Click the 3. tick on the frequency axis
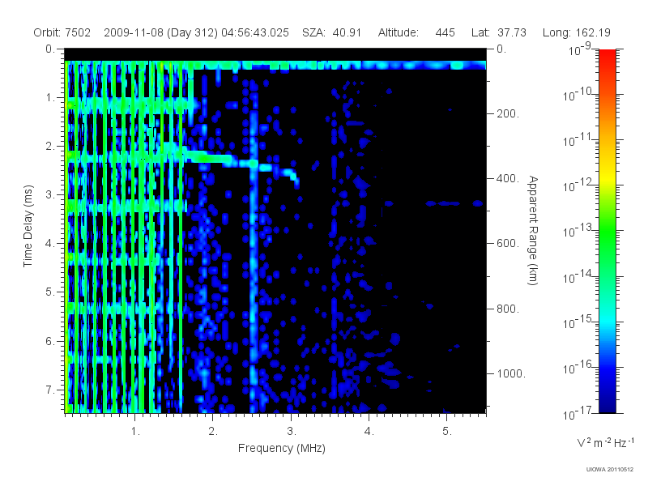Image resolution: width=648 pixels, height=486 pixels. (292, 432)
